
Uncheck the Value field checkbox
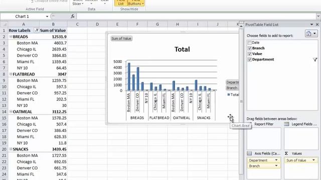click(250, 54)
